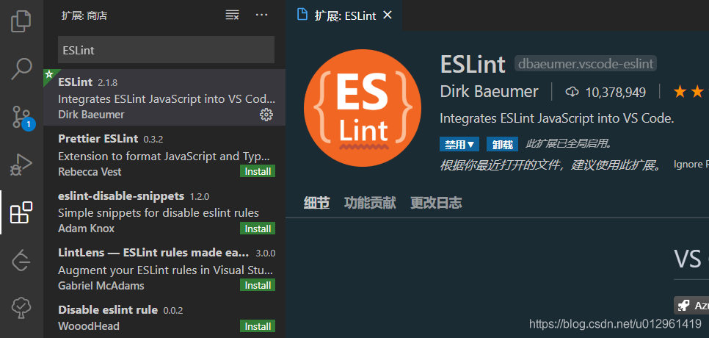Switch to the 功能贡献 tab
The height and width of the screenshot is (338, 709).
coord(370,203)
